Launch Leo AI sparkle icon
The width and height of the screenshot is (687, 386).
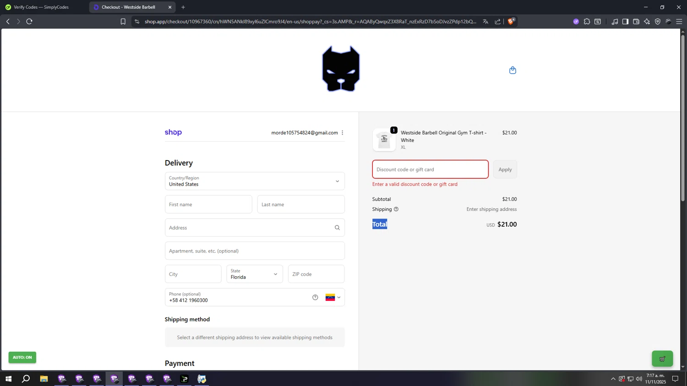(x=647, y=21)
